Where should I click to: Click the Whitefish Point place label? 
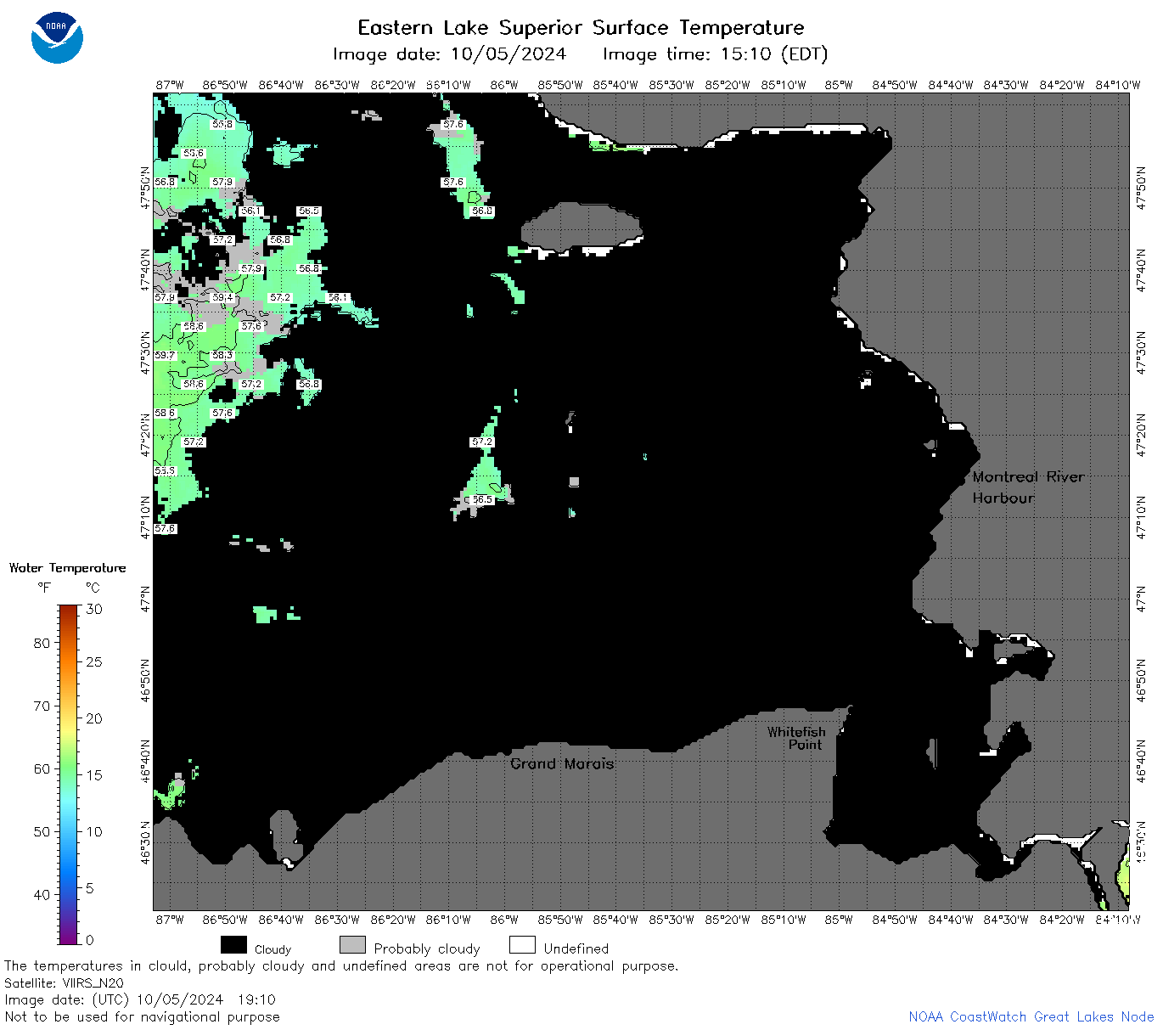(796, 738)
